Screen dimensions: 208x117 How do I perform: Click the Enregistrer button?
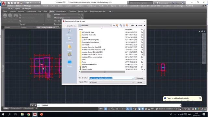[x=140, y=78]
